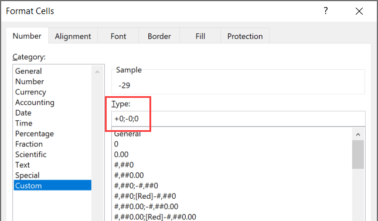The height and width of the screenshot is (221, 378).
Task: Click the Type format code field
Action: (239, 118)
